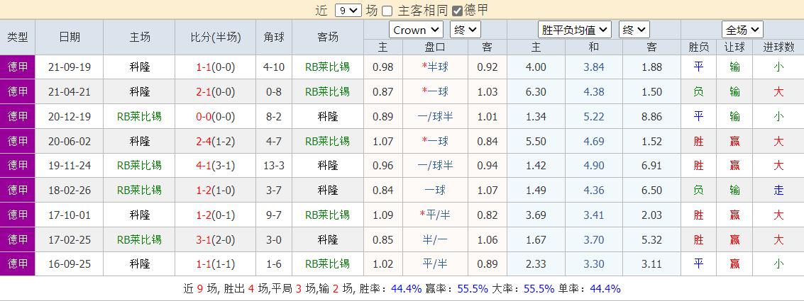
Task: Click the 角球 column header
Action: point(274,37)
